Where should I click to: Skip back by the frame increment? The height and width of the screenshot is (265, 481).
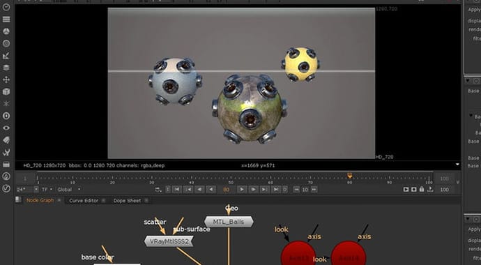point(296,190)
